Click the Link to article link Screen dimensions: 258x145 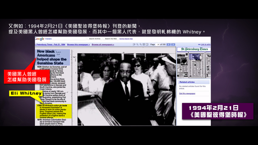(205, 44)
